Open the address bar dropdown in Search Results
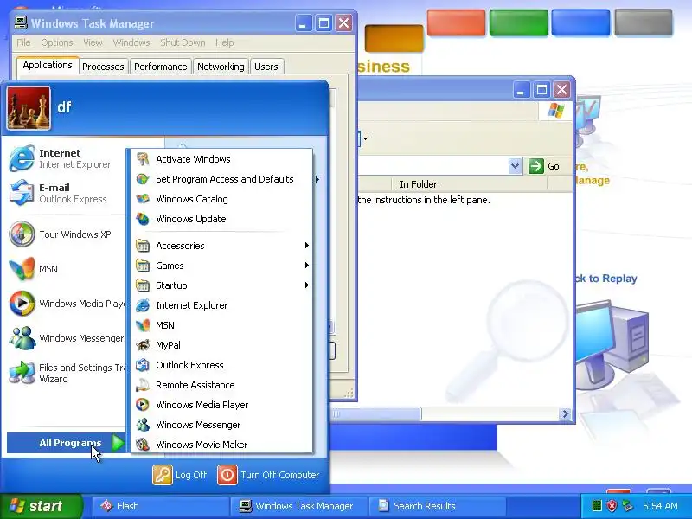Screen dimensions: 692x519 tap(515, 166)
